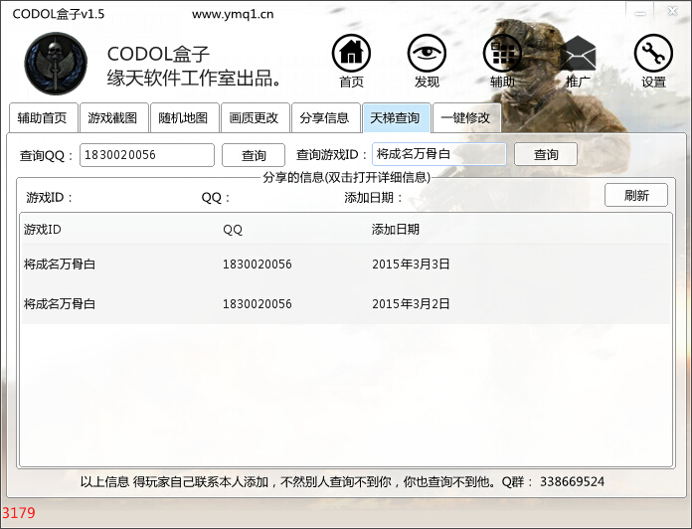This screenshot has width=692, height=529.
Task: Click the 发现 eye icon
Action: point(427,55)
